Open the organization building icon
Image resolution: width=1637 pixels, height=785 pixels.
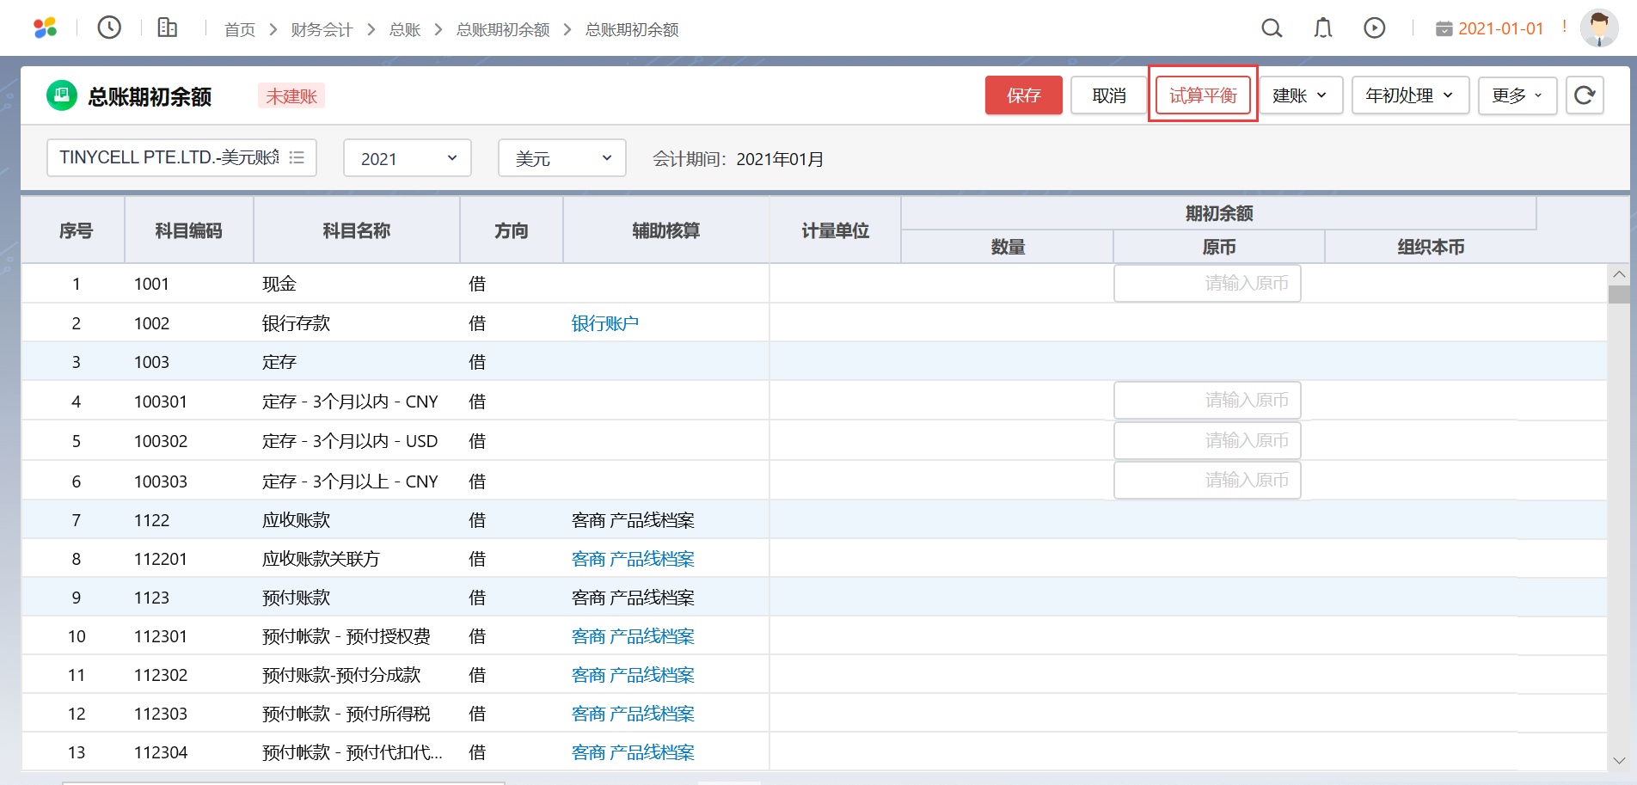click(168, 28)
